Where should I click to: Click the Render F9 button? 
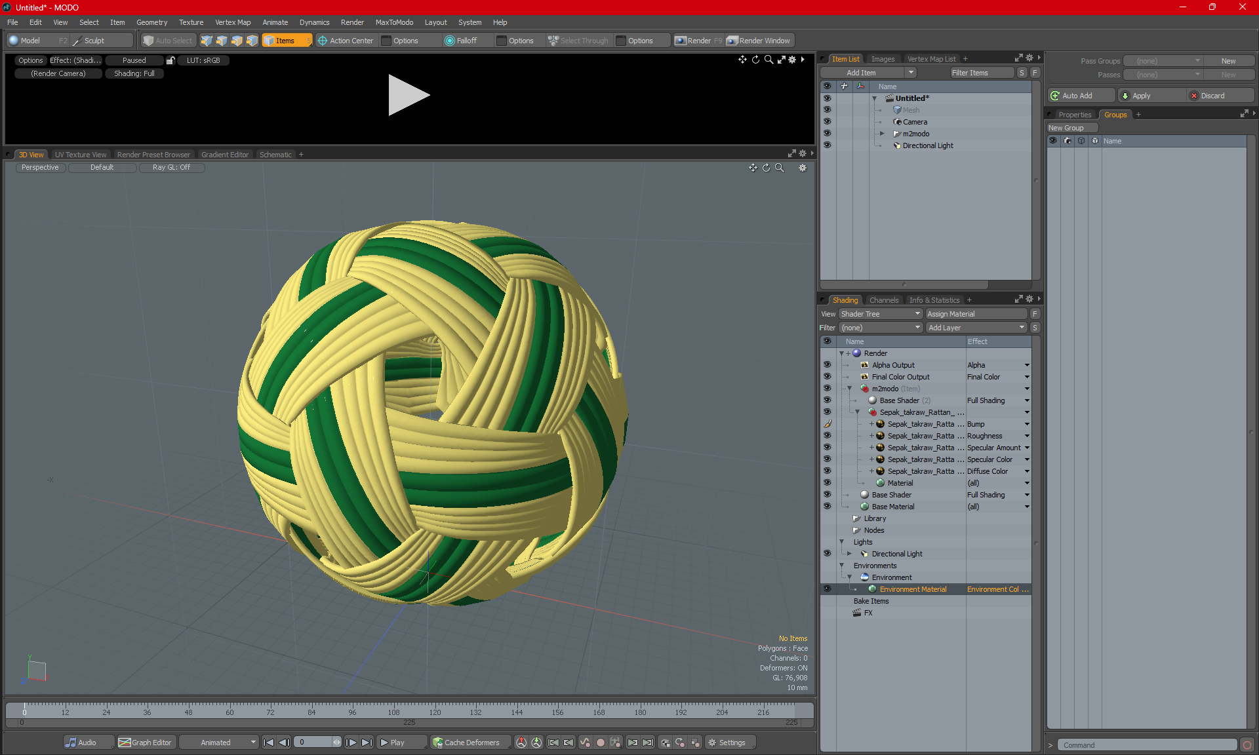pos(698,41)
